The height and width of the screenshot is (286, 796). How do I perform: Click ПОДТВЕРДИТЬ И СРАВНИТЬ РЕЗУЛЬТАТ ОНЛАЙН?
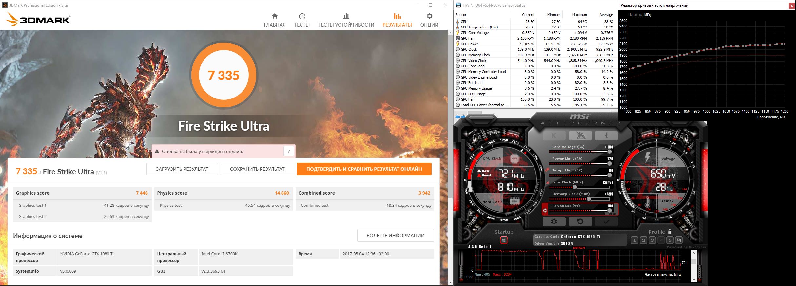point(364,169)
